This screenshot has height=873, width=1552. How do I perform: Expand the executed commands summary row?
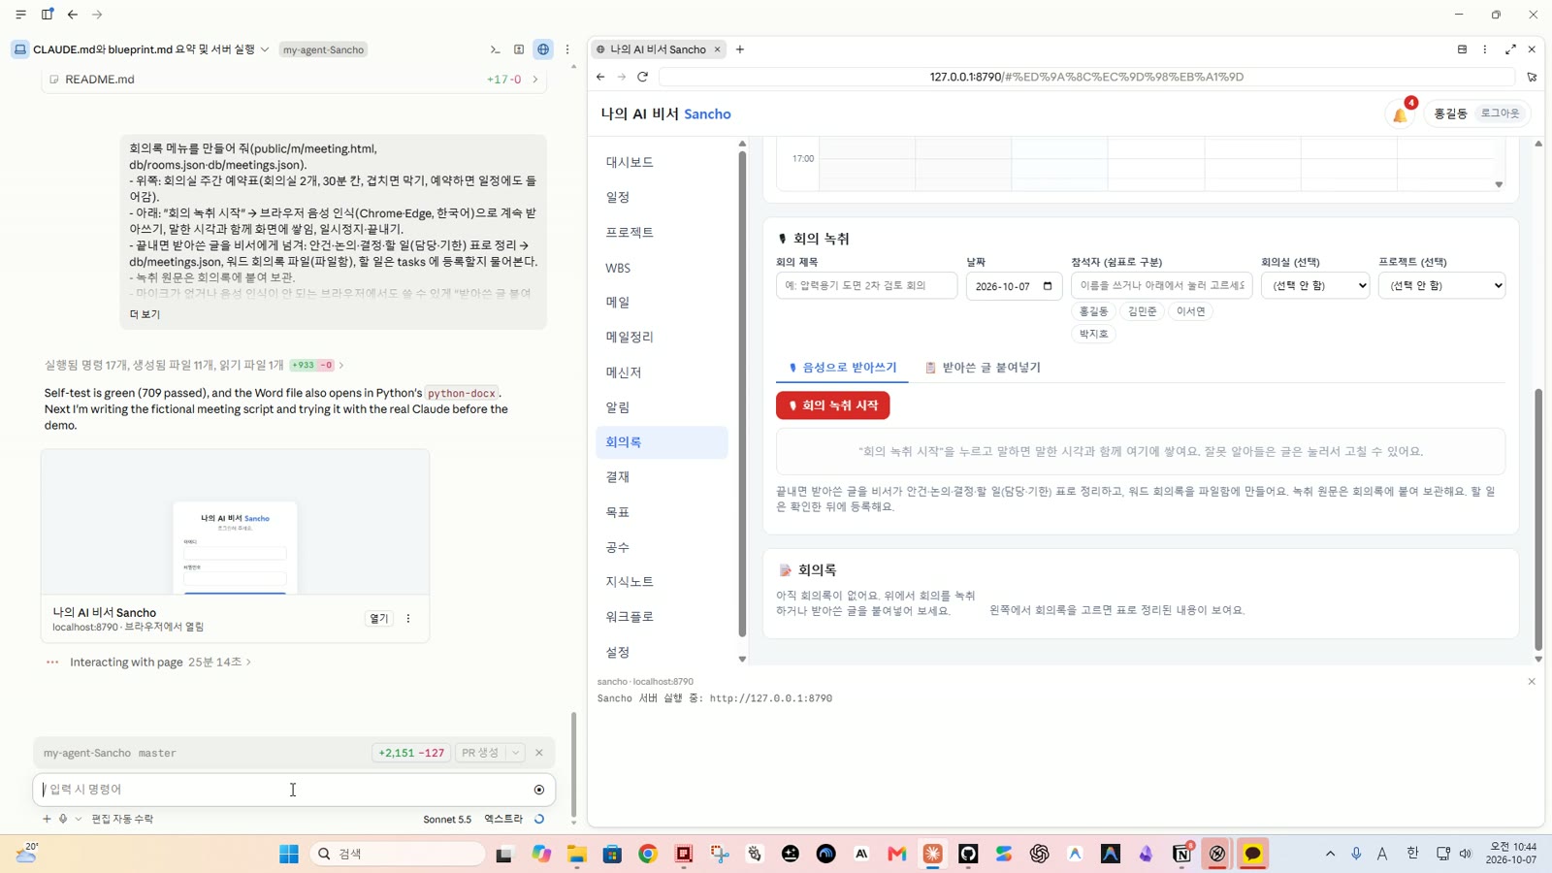[x=194, y=365]
